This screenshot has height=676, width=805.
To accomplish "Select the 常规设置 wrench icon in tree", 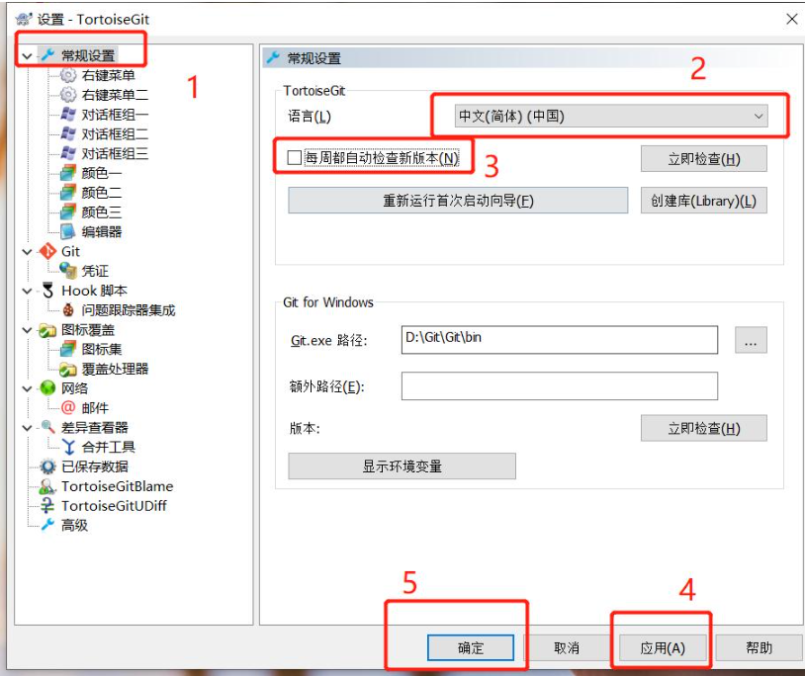I will [x=47, y=55].
